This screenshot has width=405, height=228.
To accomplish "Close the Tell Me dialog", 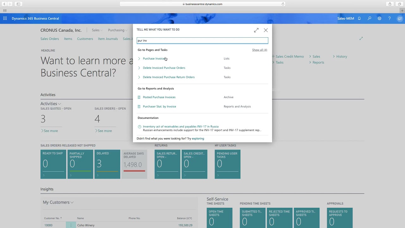I will [266, 30].
